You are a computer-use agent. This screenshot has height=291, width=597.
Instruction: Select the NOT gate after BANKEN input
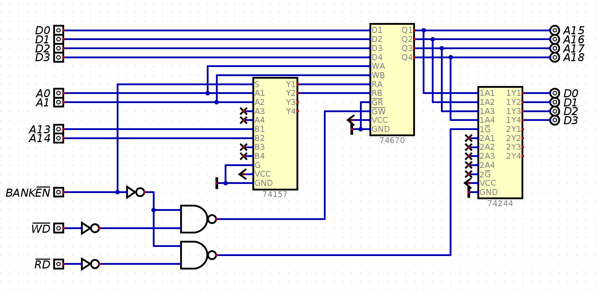[x=135, y=192]
